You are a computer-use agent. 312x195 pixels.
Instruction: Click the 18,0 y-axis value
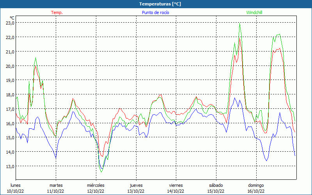10,94
